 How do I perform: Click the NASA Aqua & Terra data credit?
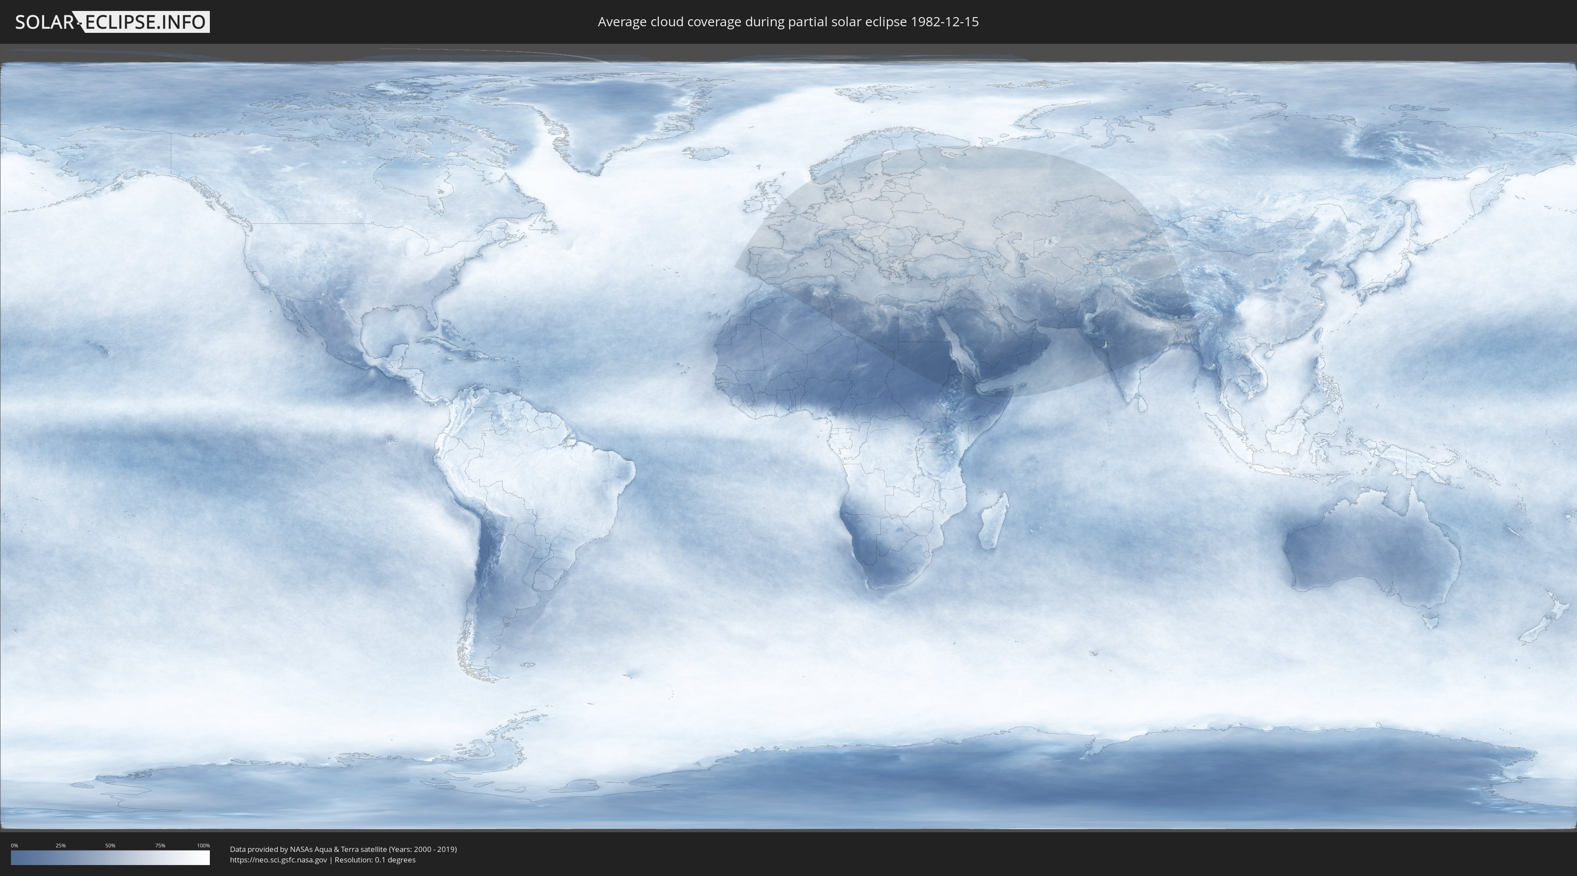(x=343, y=849)
